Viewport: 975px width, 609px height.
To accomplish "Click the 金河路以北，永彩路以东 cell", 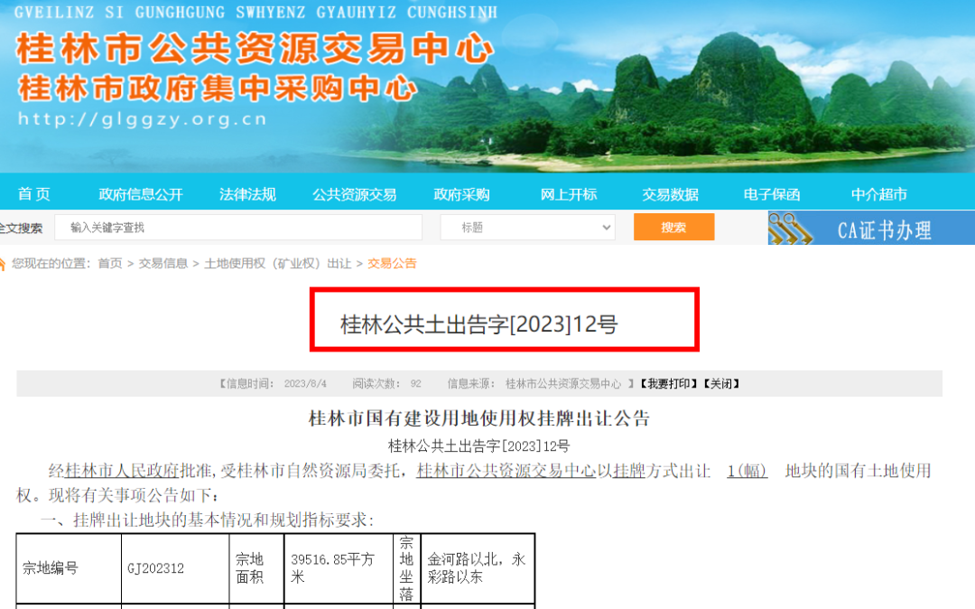I will pyautogui.click(x=478, y=568).
